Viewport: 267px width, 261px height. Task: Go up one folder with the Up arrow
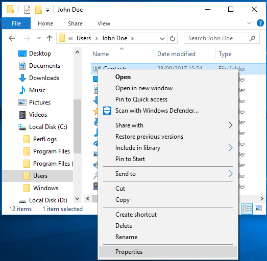point(50,38)
